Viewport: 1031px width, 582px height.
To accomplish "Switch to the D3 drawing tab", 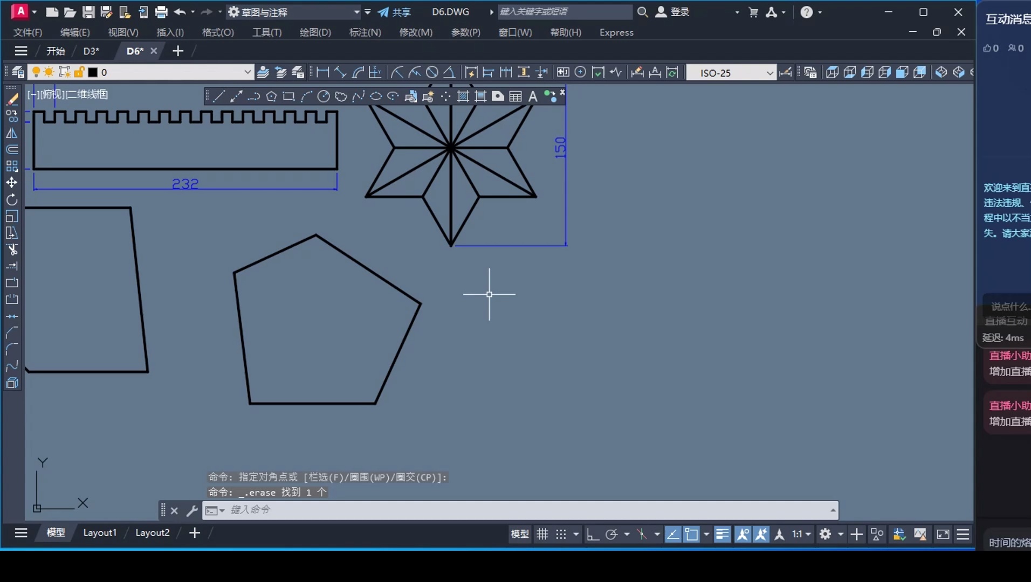I will 91,51.
